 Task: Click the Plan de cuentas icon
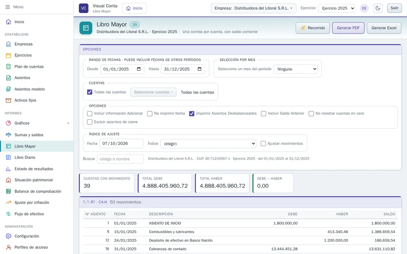pos(8,66)
